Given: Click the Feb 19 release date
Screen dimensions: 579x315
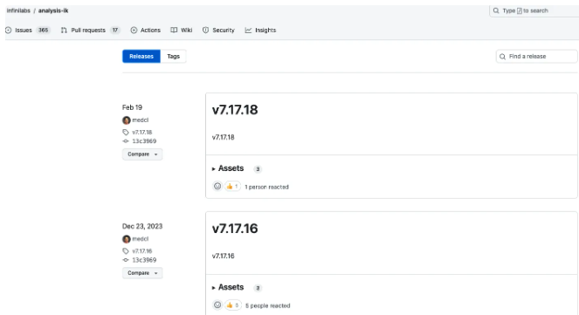Looking at the screenshot, I should coord(132,107).
